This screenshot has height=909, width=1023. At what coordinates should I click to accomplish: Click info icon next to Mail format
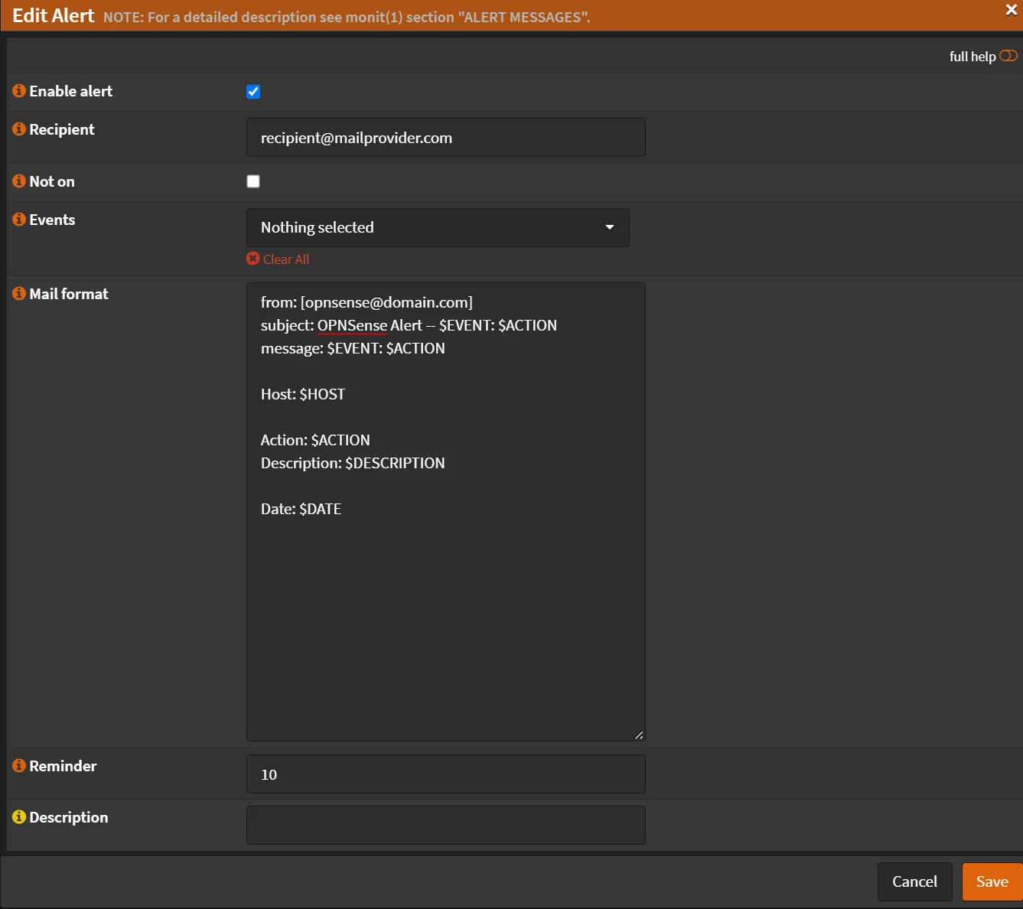(x=19, y=294)
